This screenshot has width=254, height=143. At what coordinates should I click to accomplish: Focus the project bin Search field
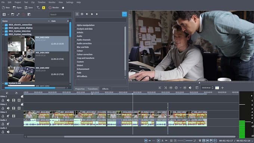(60, 15)
